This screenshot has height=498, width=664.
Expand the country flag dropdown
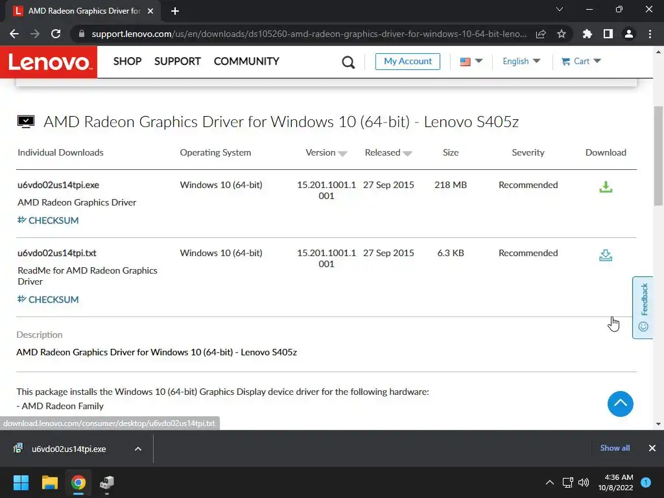[x=471, y=62]
